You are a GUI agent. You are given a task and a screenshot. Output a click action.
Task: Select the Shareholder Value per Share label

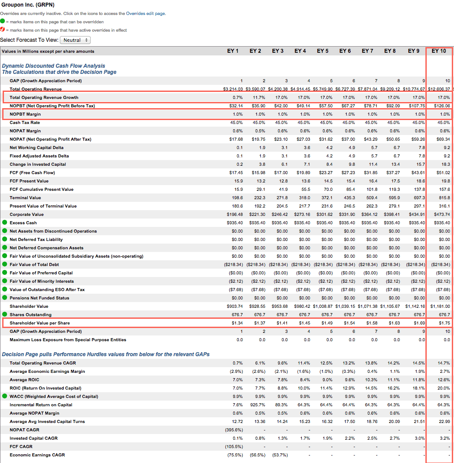coord(40,323)
